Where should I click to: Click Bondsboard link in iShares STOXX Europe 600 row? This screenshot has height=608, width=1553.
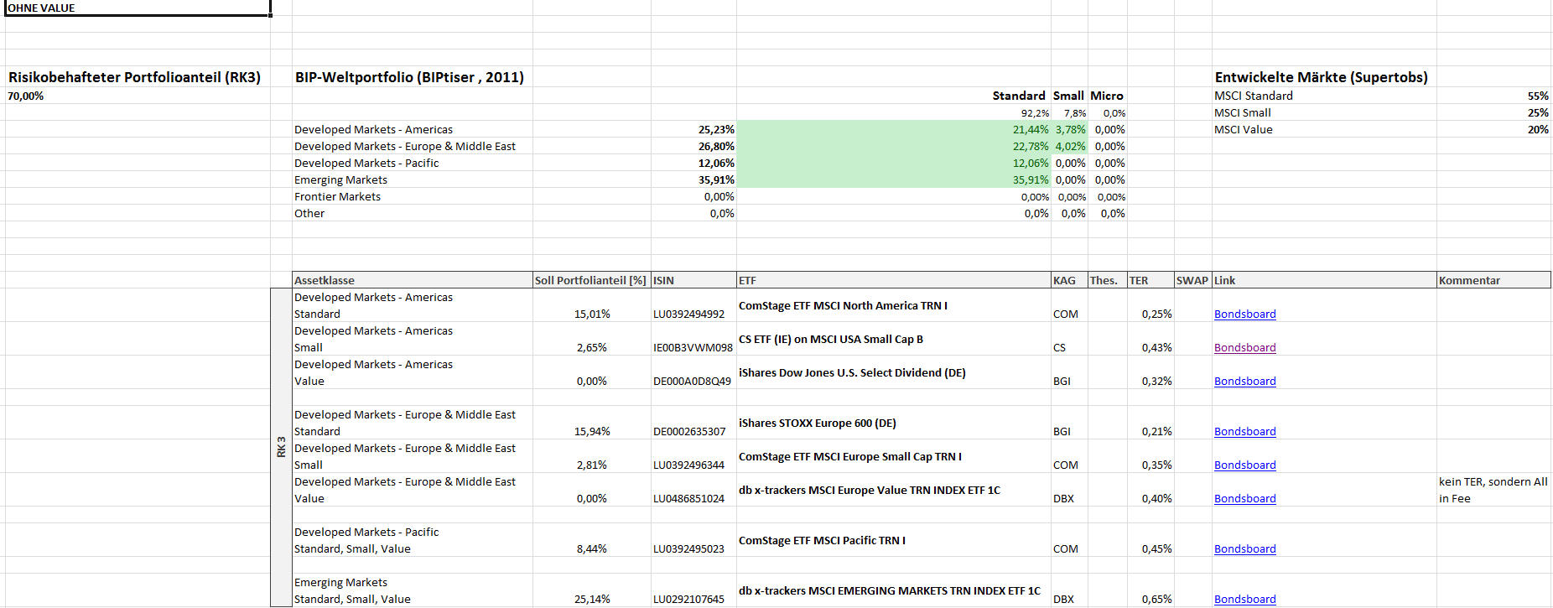(x=1244, y=431)
